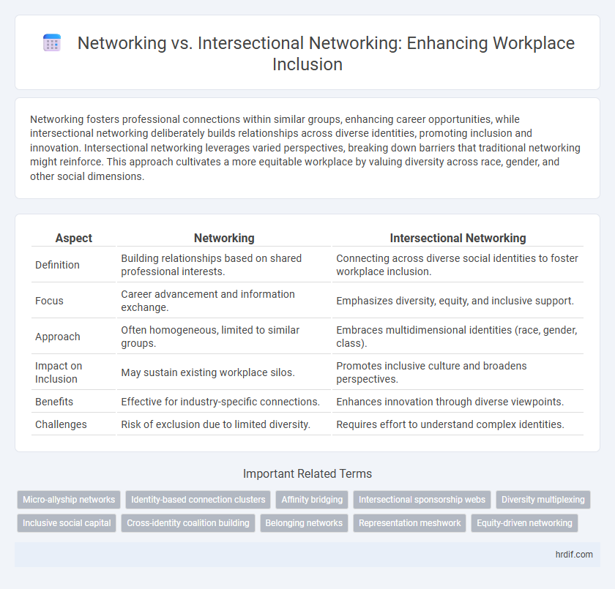Click 'Often homogeneous, limited to similar groups' cell
Image resolution: width=615 pixels, height=589 pixels.
[224, 337]
